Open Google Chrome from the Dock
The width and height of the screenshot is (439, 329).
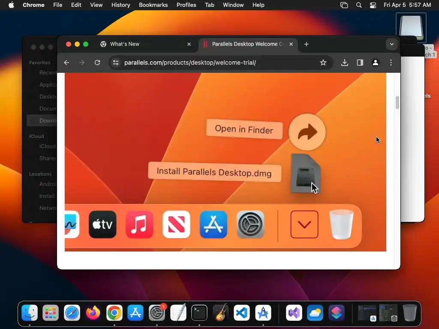[114, 312]
